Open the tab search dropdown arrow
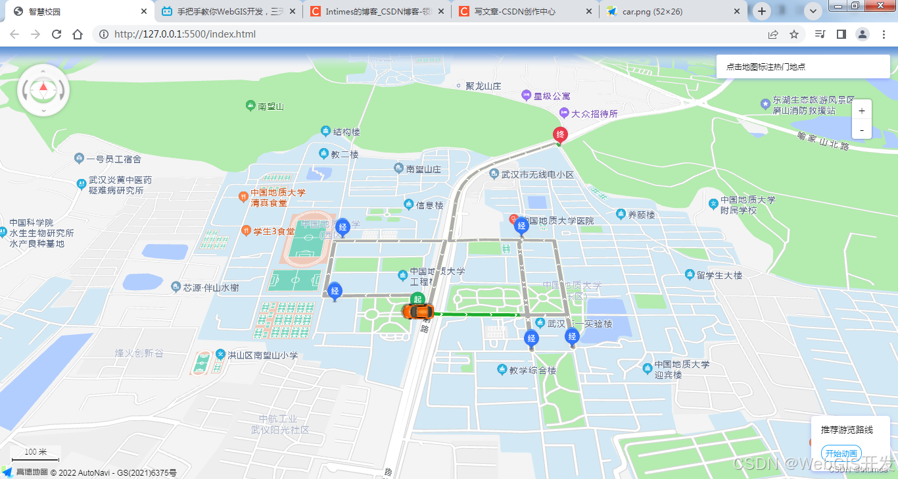 tap(814, 11)
